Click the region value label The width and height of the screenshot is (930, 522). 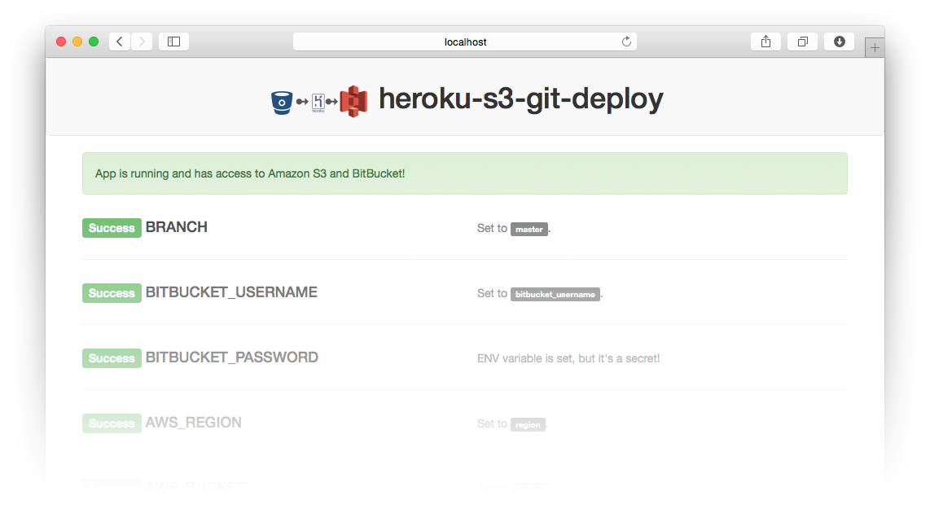(x=528, y=425)
